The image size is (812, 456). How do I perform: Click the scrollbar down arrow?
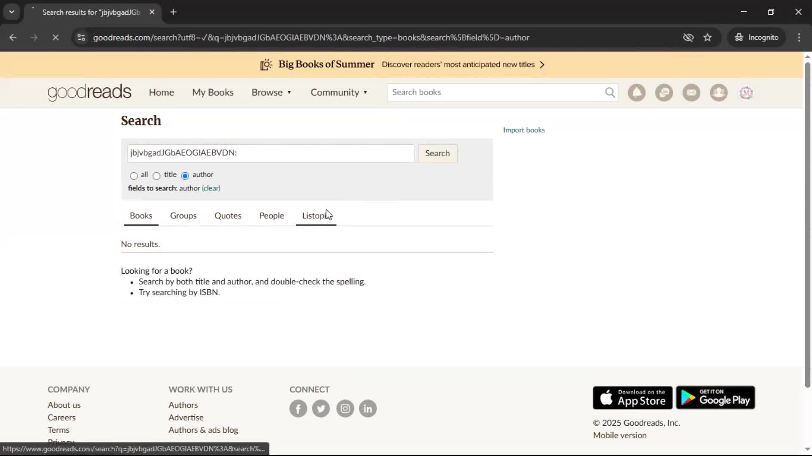(x=807, y=449)
